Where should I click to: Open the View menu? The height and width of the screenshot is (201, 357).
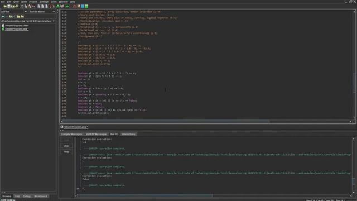coord(16,2)
